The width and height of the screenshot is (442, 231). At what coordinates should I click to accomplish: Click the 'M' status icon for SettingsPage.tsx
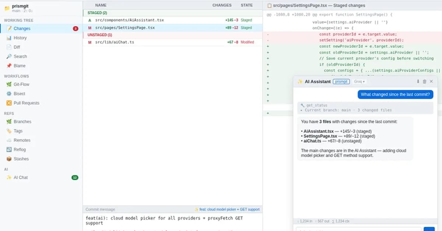pos(90,28)
